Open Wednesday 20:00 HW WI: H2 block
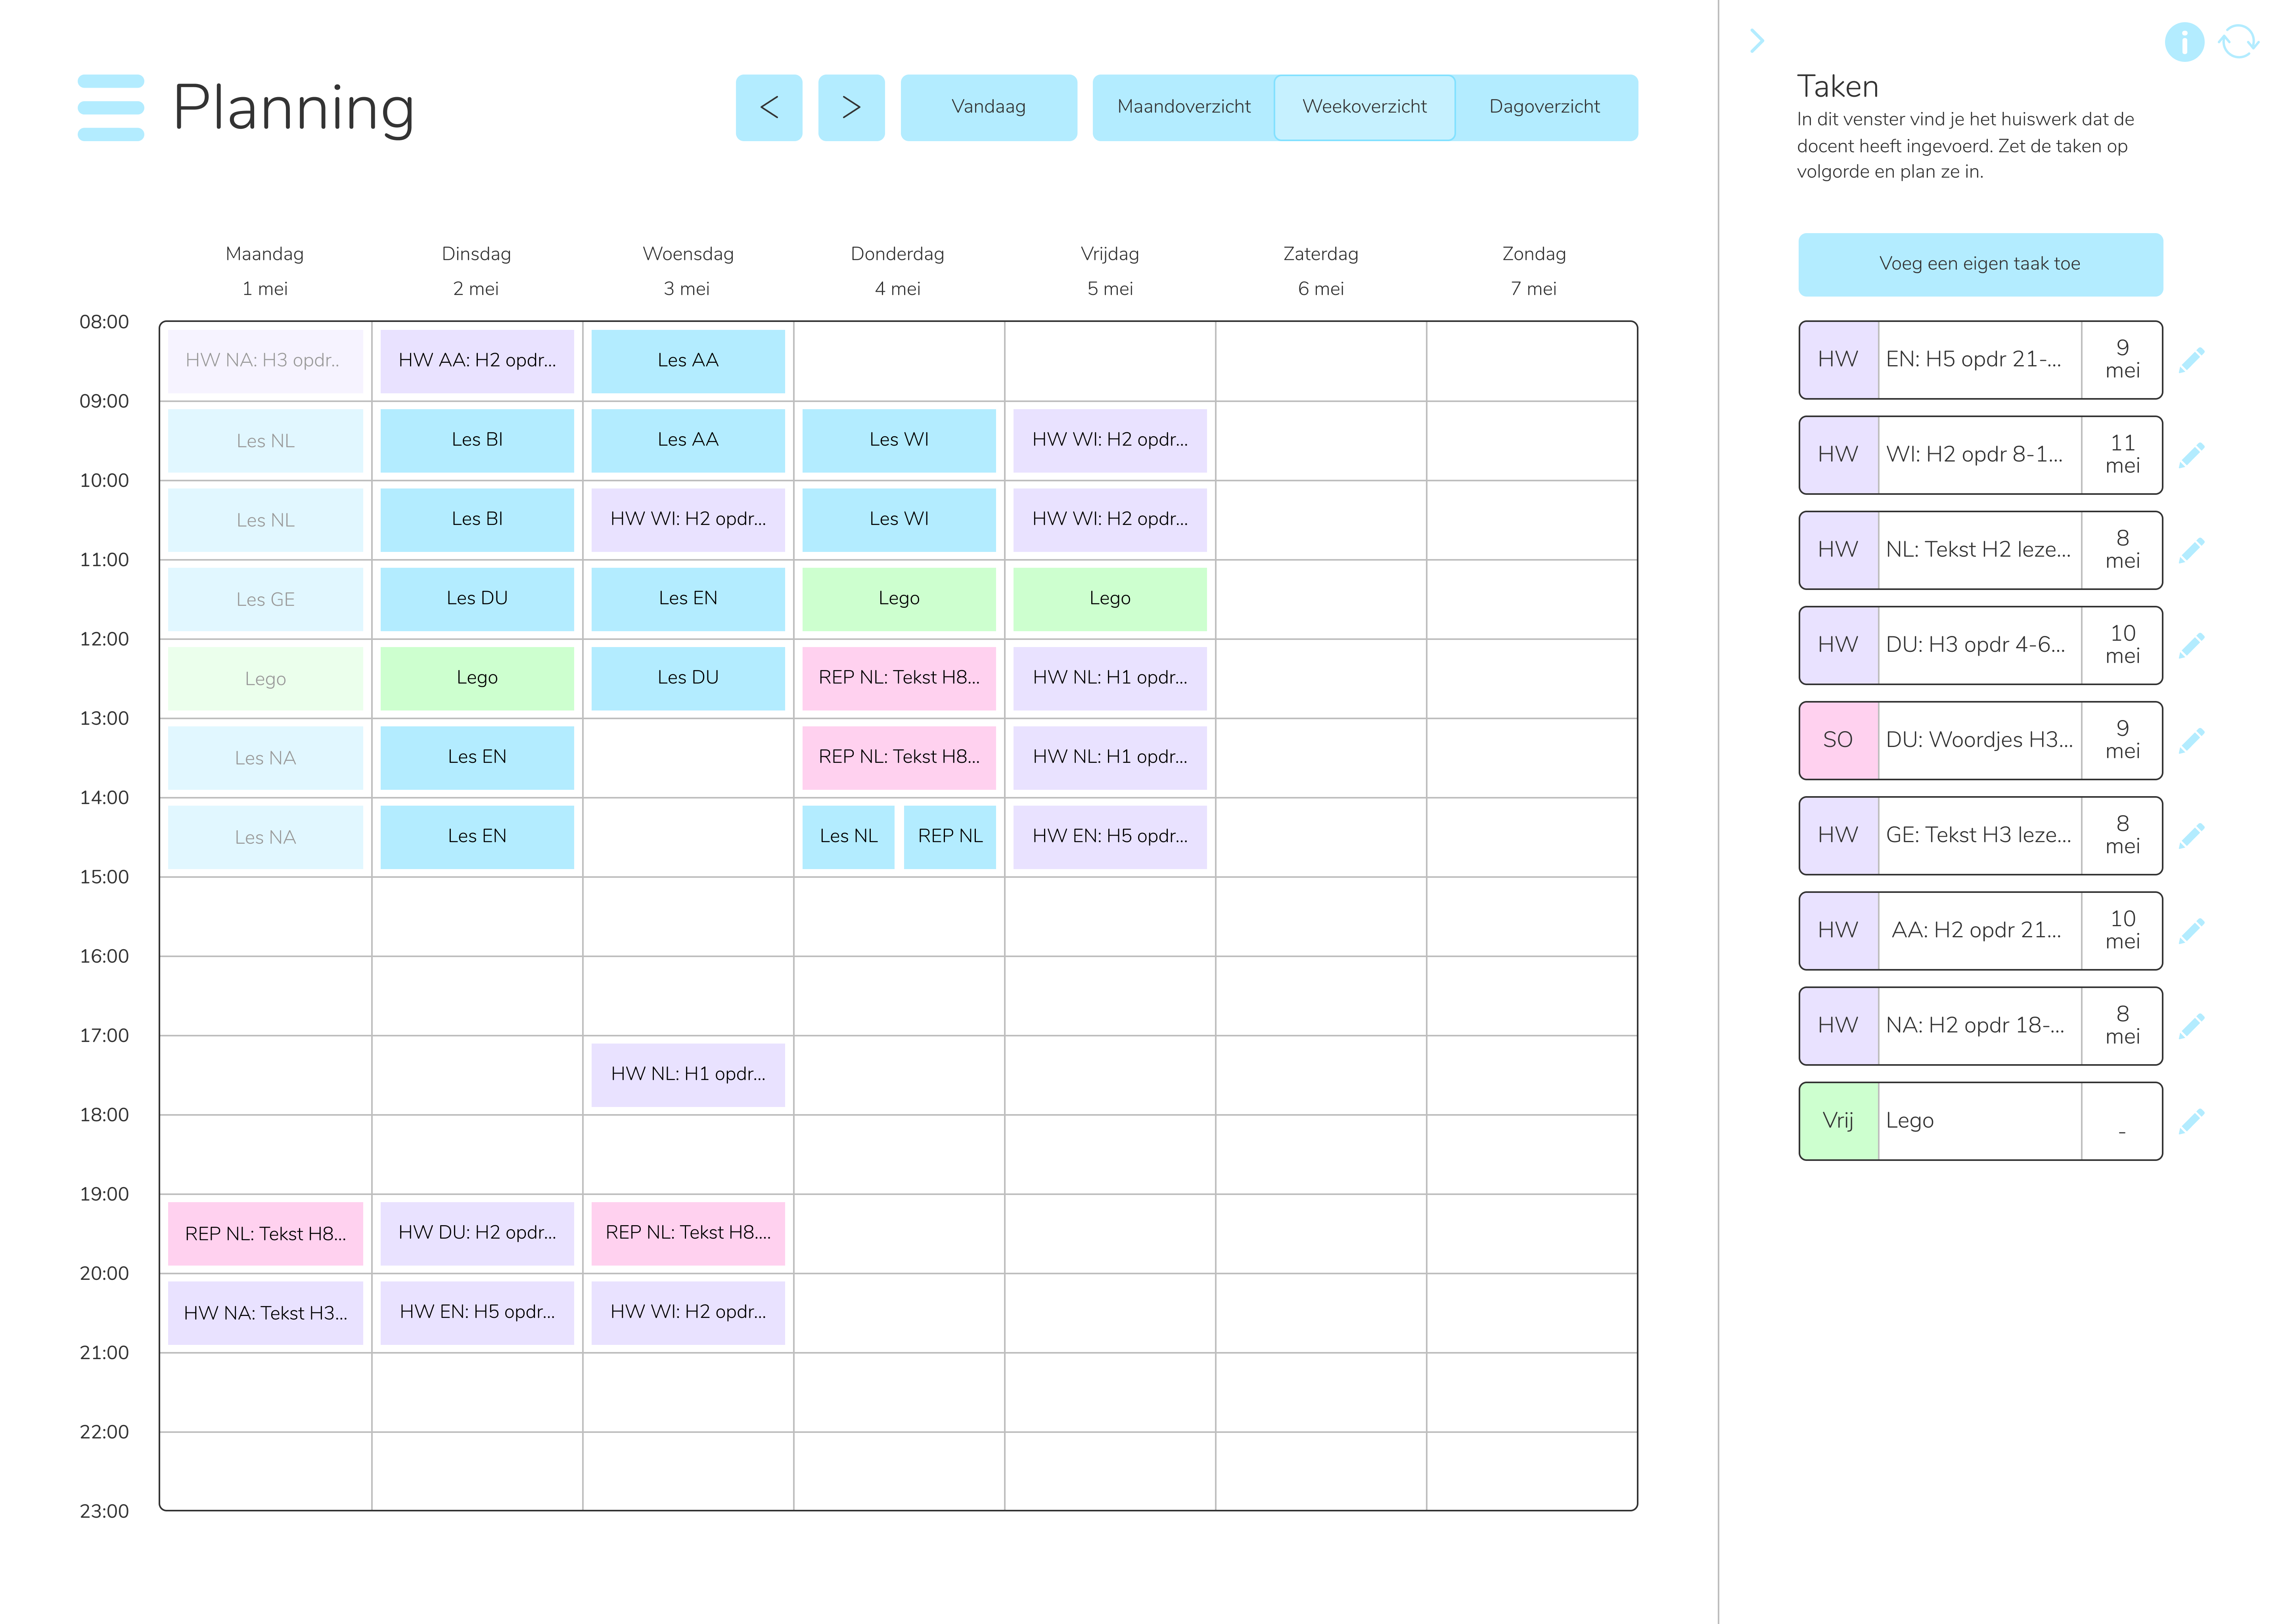 pos(688,1313)
